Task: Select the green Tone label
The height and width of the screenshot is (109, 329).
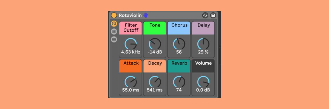Action: (155, 28)
